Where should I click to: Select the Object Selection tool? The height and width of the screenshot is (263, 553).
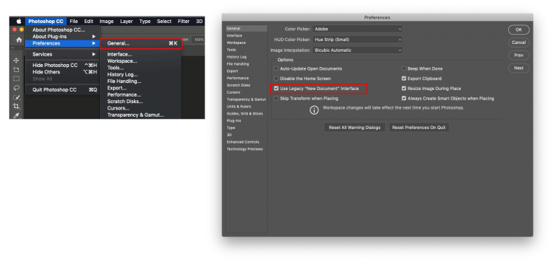[x=17, y=97]
